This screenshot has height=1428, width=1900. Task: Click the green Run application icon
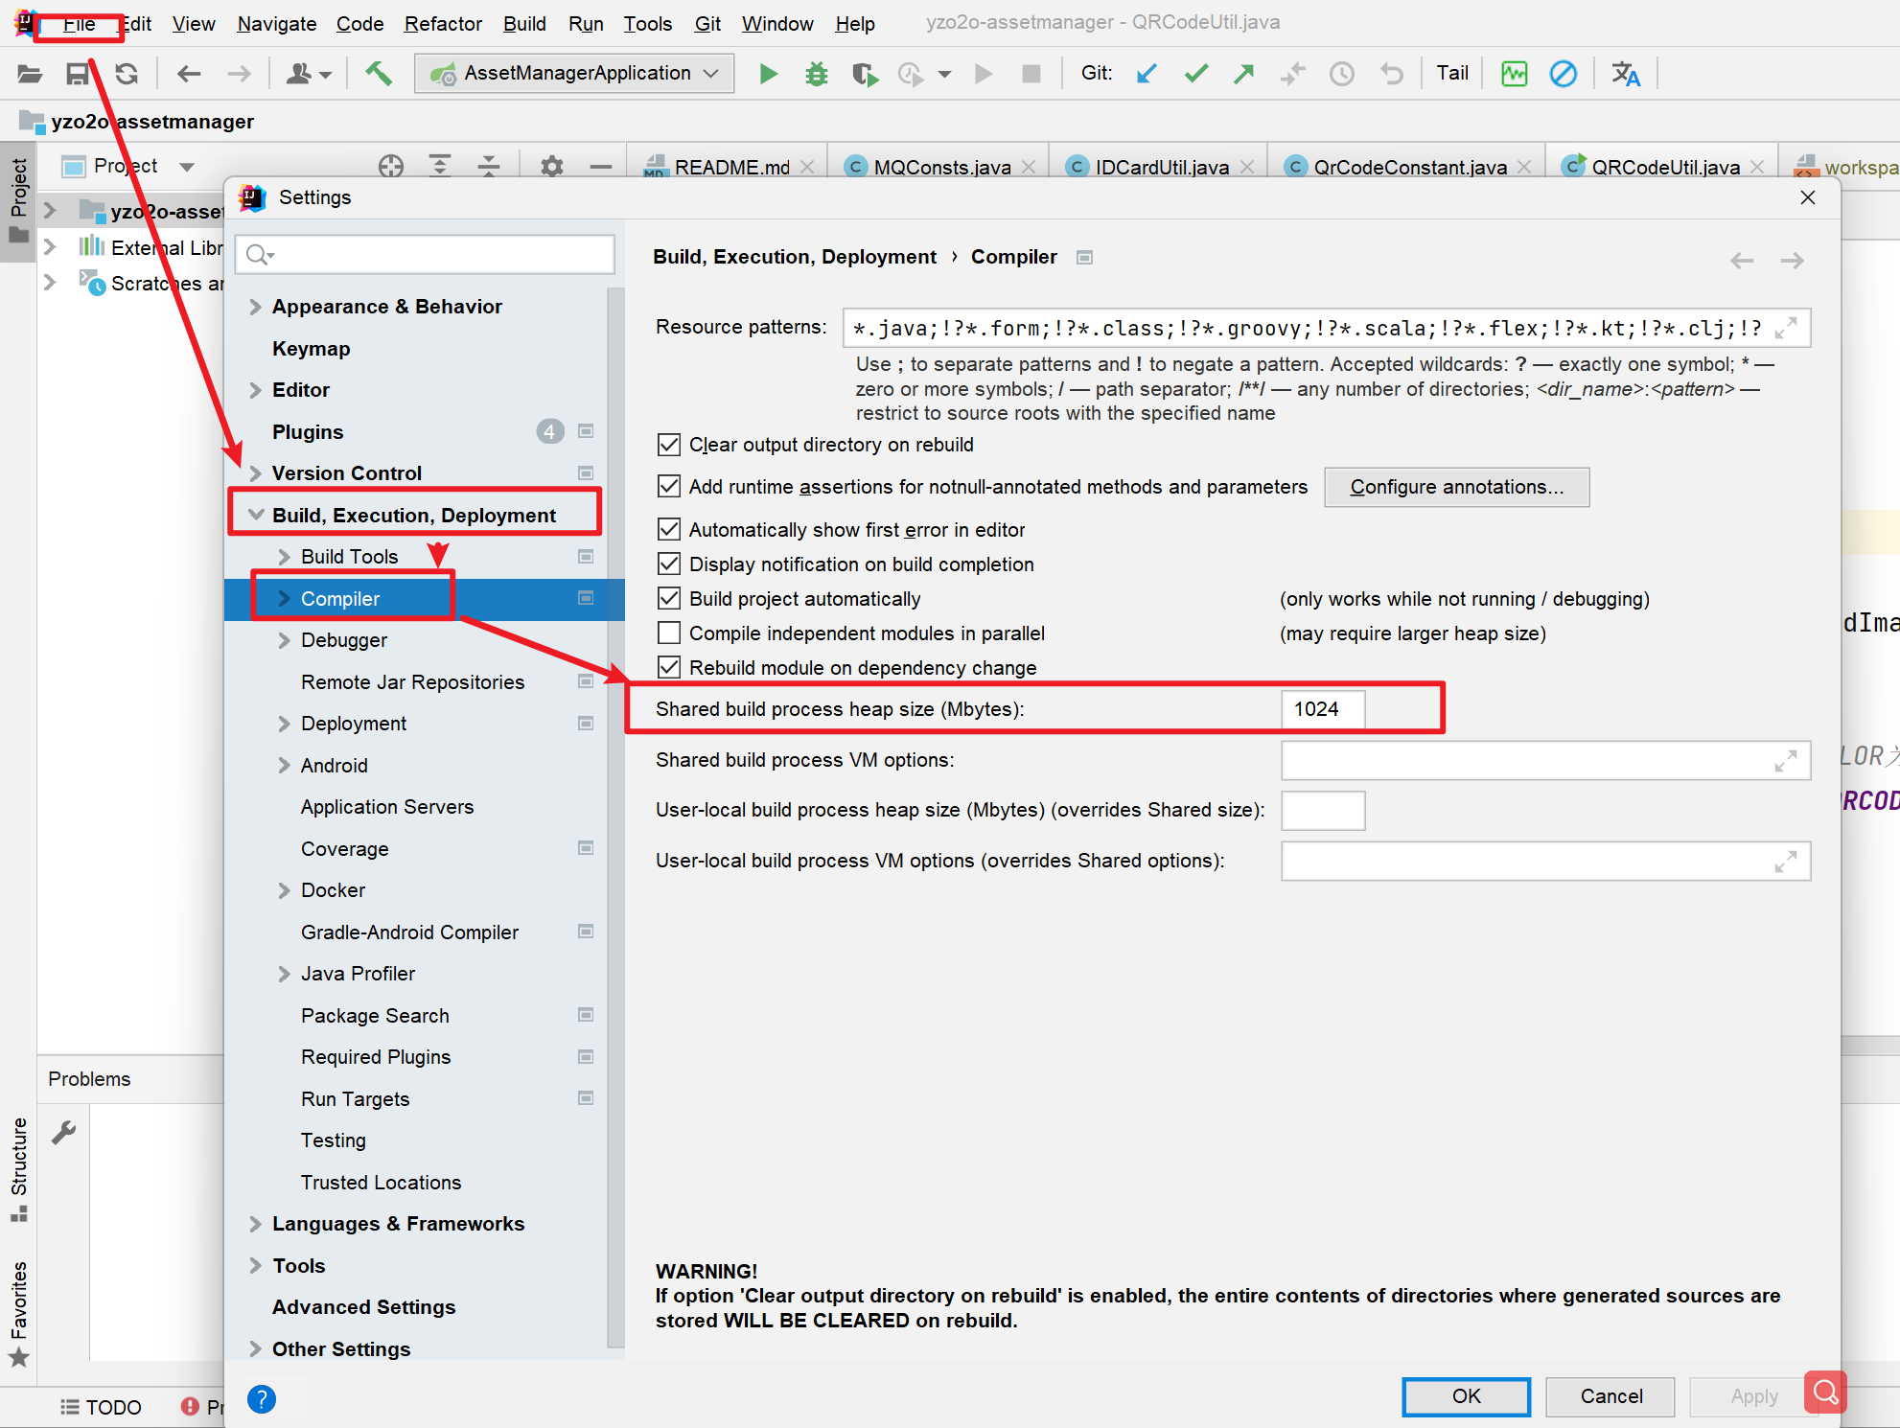point(768,74)
